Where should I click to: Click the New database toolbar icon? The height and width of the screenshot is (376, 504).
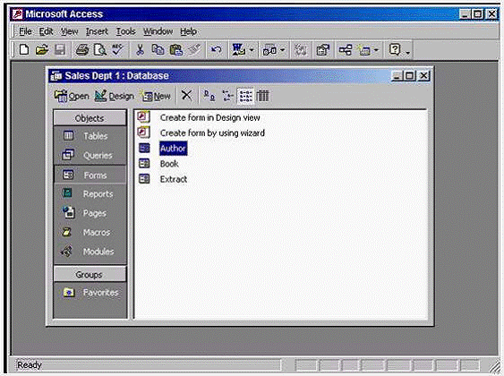click(x=24, y=50)
